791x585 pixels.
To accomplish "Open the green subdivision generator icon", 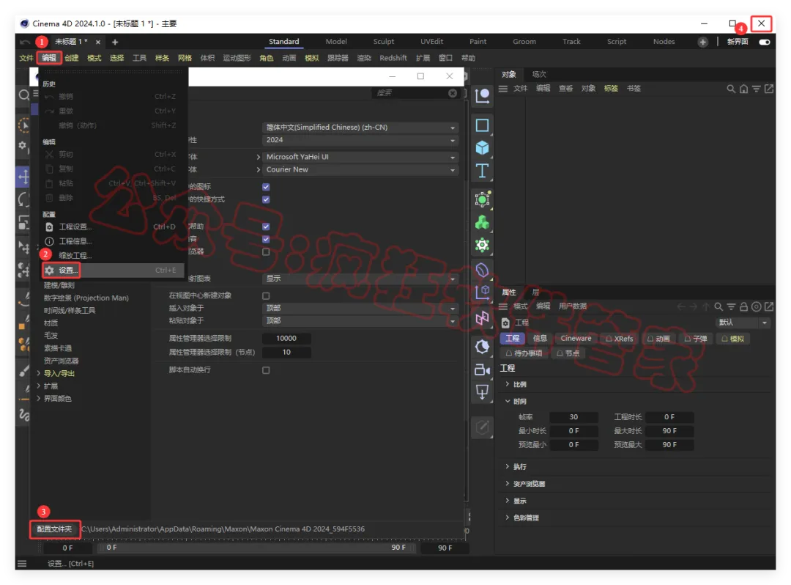I will pyautogui.click(x=482, y=199).
